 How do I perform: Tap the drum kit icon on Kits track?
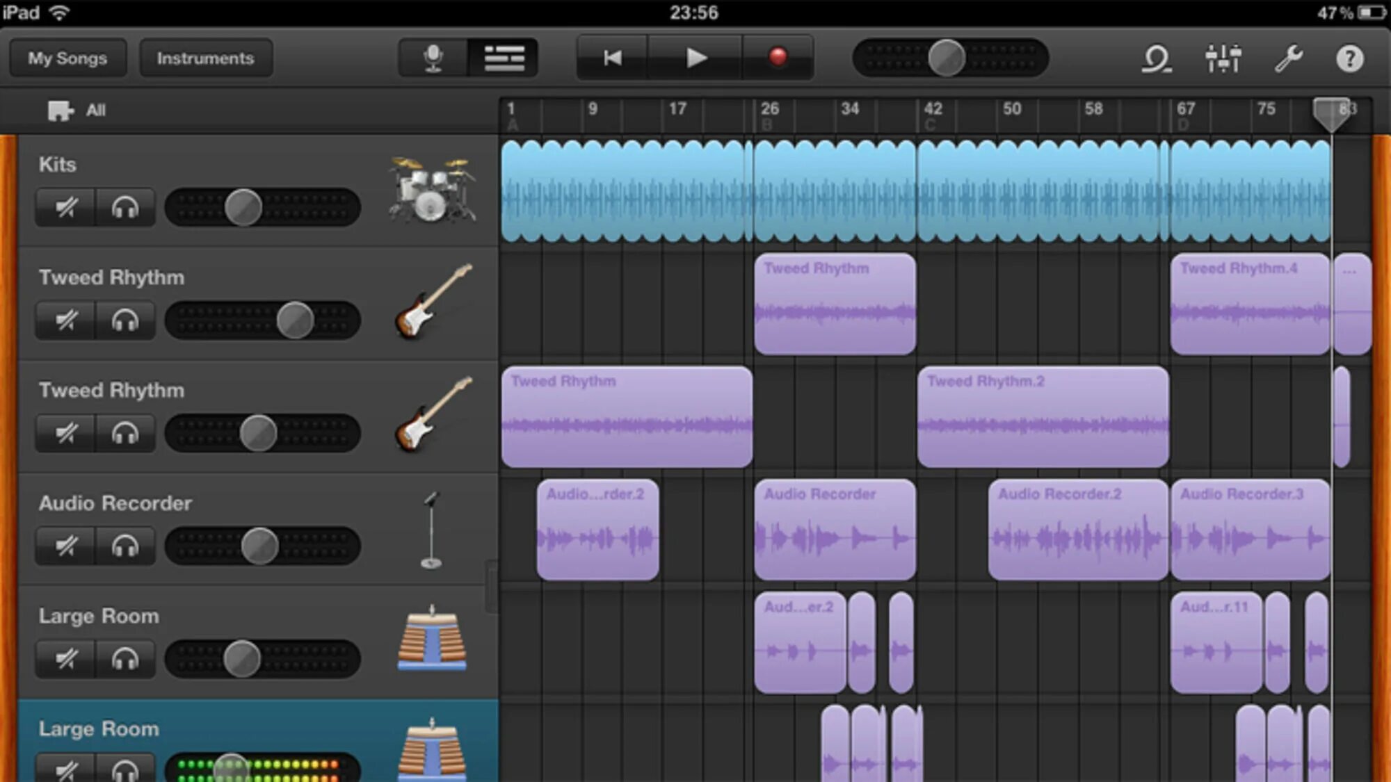(x=432, y=189)
